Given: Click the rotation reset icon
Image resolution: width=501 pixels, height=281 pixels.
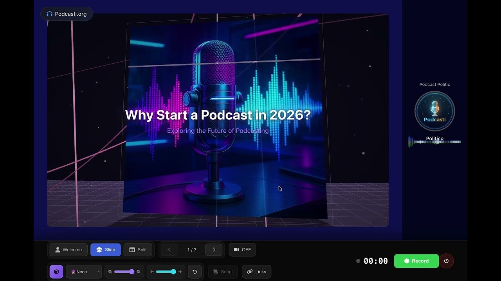Looking at the screenshot, I should coord(195,272).
